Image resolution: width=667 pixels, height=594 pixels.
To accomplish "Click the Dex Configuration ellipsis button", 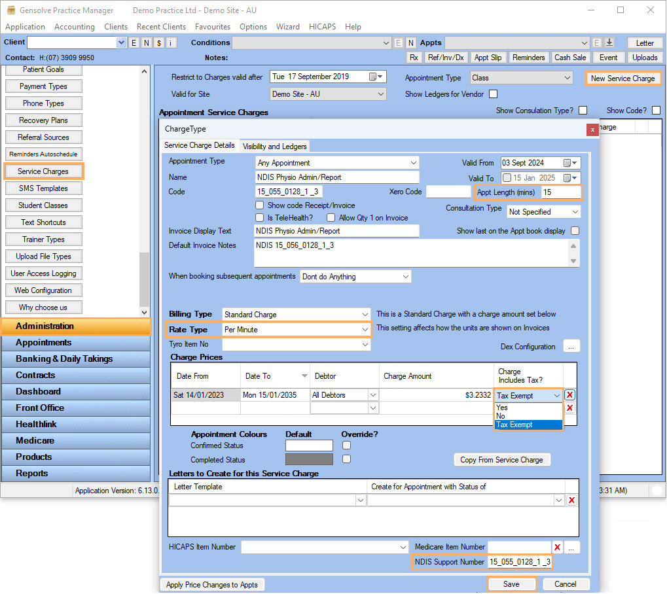I will 571,347.
